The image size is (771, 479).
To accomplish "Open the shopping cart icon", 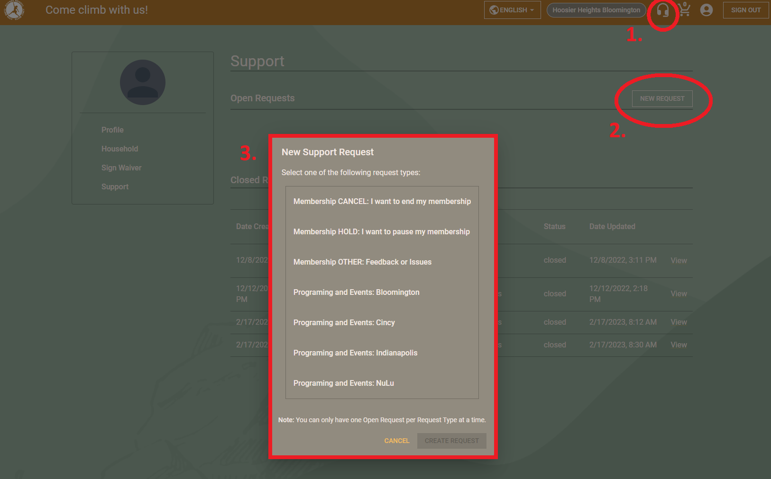I will pos(684,9).
